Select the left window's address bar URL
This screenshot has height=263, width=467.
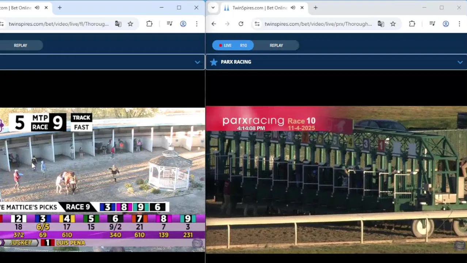click(59, 24)
